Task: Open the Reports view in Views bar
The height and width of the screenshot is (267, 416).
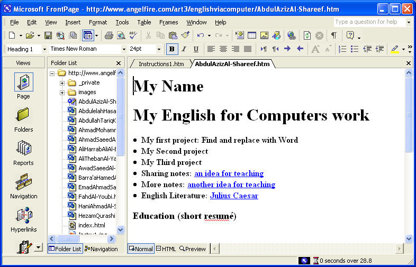Action: [23, 153]
